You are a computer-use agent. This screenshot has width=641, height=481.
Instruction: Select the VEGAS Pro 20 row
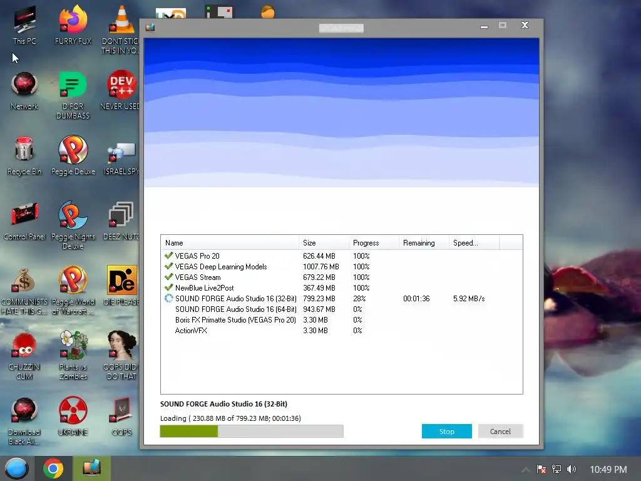pos(341,256)
